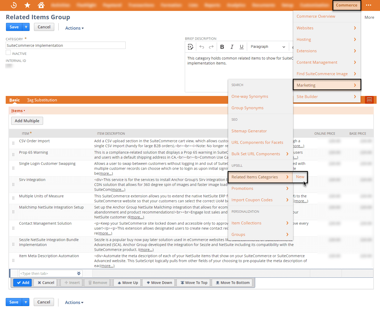Open Group Synonyms
The height and width of the screenshot is (311, 380).
247,108
